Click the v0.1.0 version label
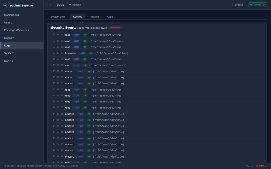Screen dimensions: 271x169 (x=249, y=166)
